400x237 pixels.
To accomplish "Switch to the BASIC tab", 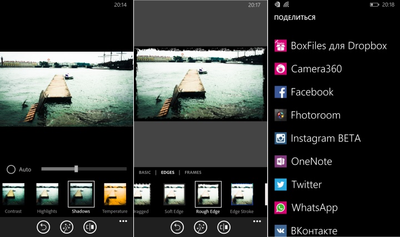I will click(x=144, y=173).
